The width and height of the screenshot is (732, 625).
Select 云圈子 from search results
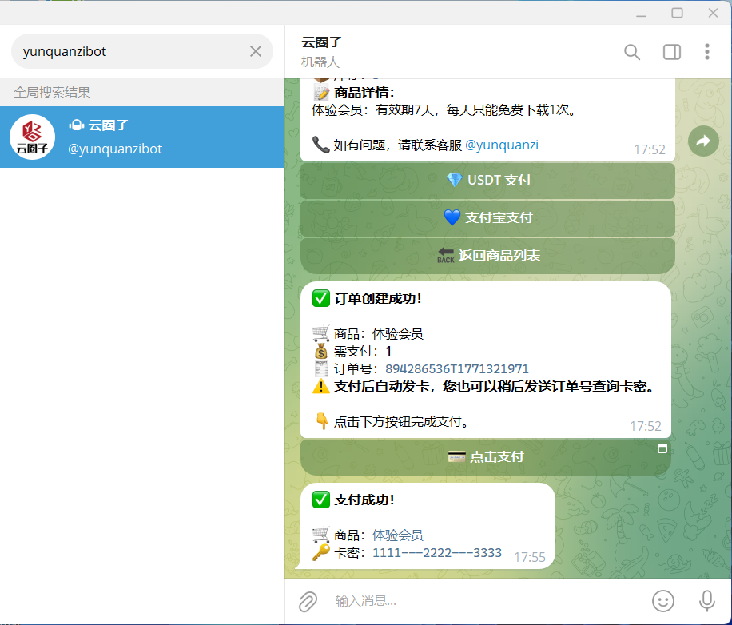[142, 137]
